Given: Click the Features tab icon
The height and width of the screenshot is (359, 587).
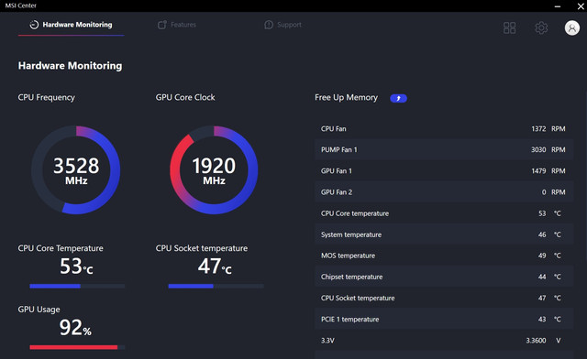Looking at the screenshot, I should point(162,25).
